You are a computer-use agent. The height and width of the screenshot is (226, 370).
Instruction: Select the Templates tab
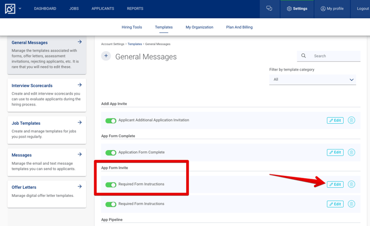[x=164, y=27]
